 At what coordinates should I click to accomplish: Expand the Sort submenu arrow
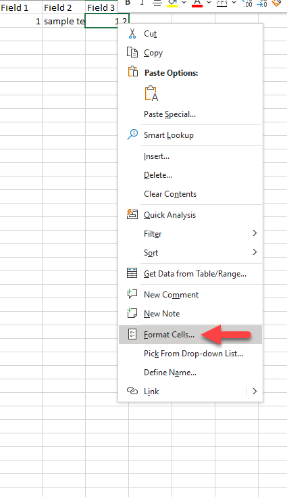(255, 252)
